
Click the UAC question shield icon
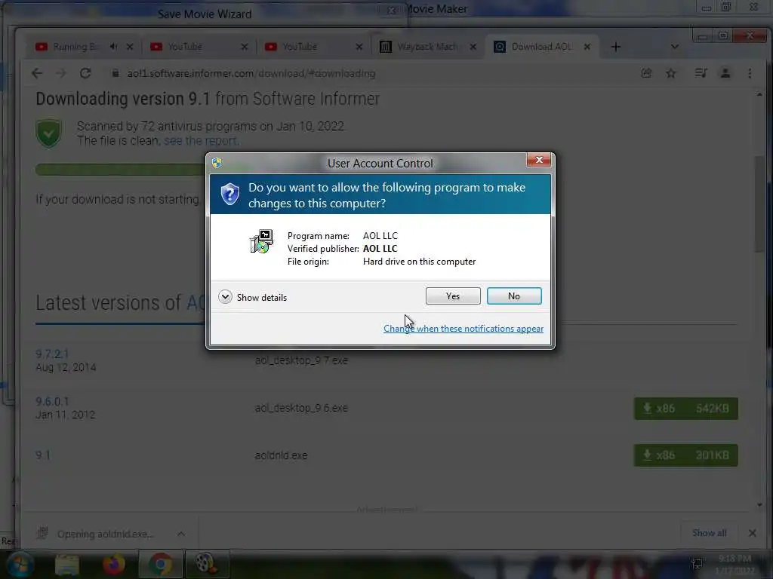[229, 195]
